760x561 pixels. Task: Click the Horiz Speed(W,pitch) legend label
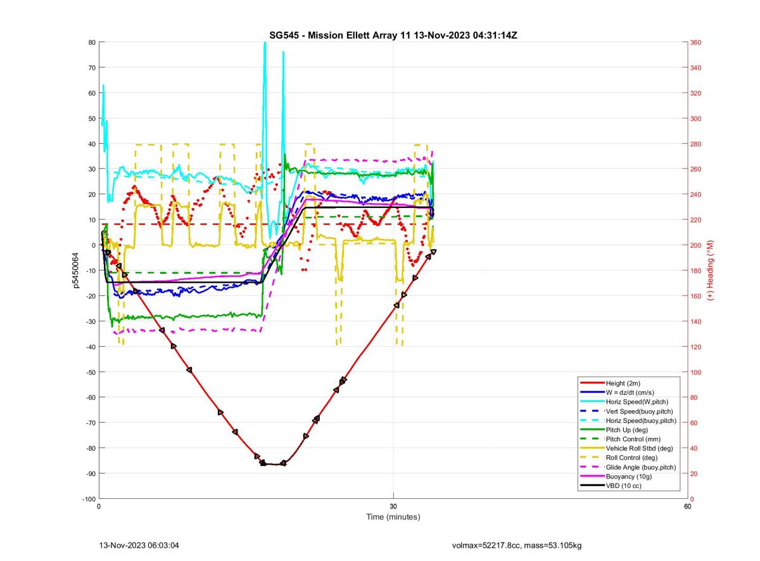click(x=637, y=402)
